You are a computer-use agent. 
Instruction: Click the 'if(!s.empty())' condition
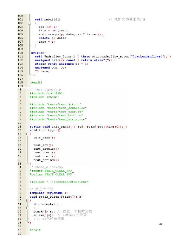click(x=46, y=204)
